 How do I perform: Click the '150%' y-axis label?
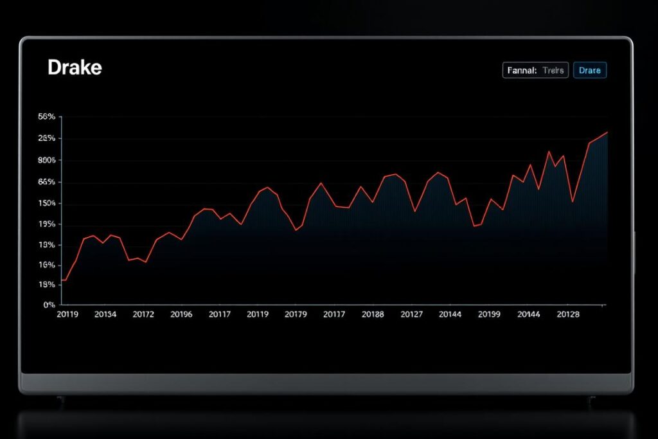point(46,203)
